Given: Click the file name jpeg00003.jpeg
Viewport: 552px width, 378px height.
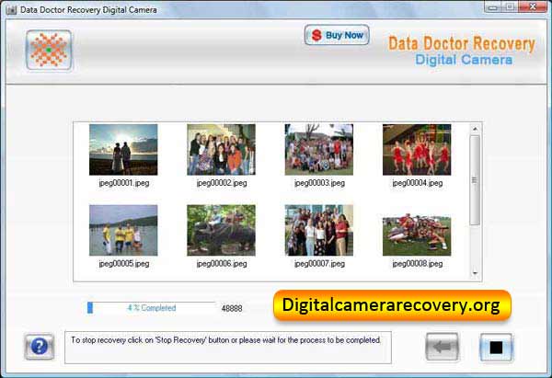Looking at the screenshot, I should 319,183.
